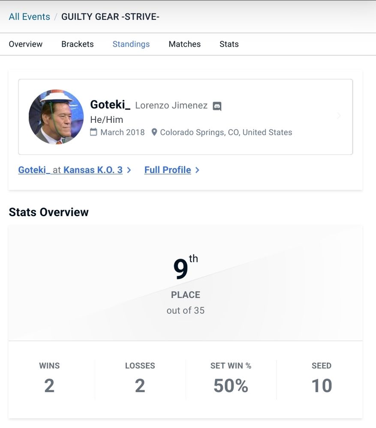Viewport: 376px width, 428px height.
Task: Open the Full Profile link
Action: coord(168,170)
